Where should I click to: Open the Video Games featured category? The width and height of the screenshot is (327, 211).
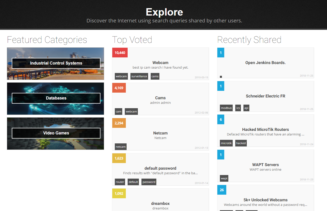coord(56,133)
